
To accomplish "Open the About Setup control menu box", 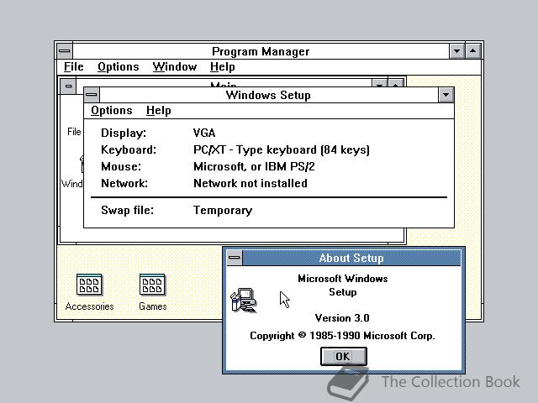I will 235,258.
